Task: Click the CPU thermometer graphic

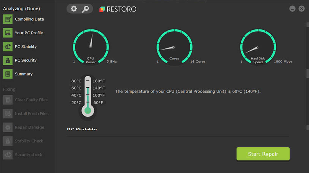Action: [88, 96]
